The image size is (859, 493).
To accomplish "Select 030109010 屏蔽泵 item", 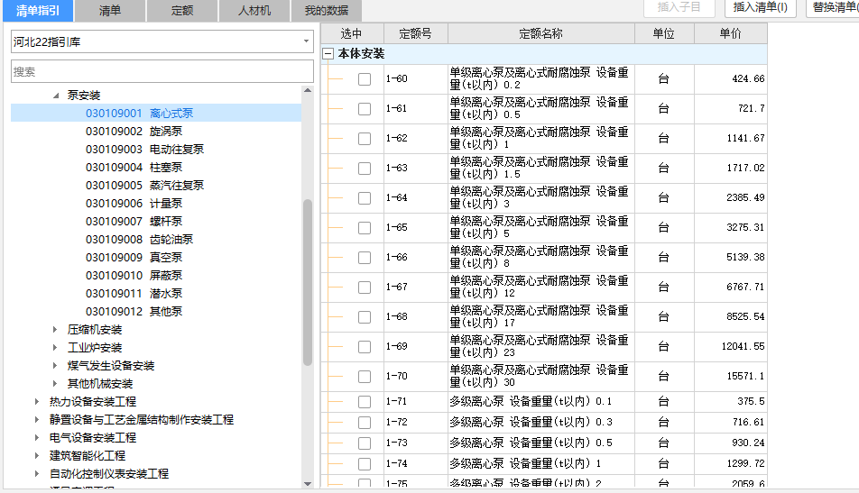I will coord(134,276).
